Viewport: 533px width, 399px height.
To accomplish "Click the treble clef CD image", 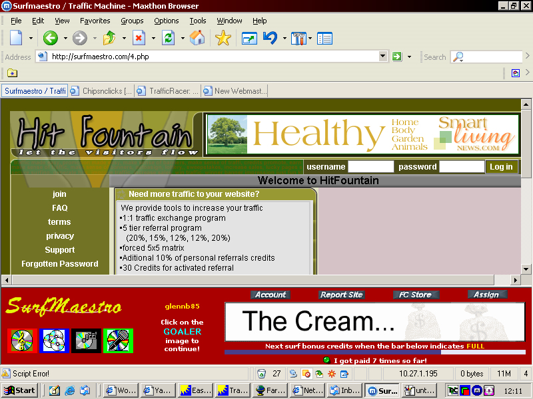I will click(x=22, y=340).
